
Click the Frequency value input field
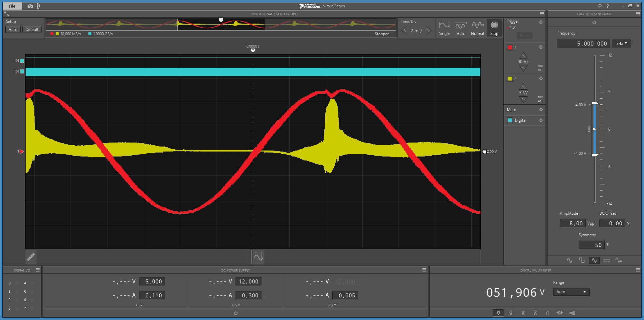click(584, 44)
